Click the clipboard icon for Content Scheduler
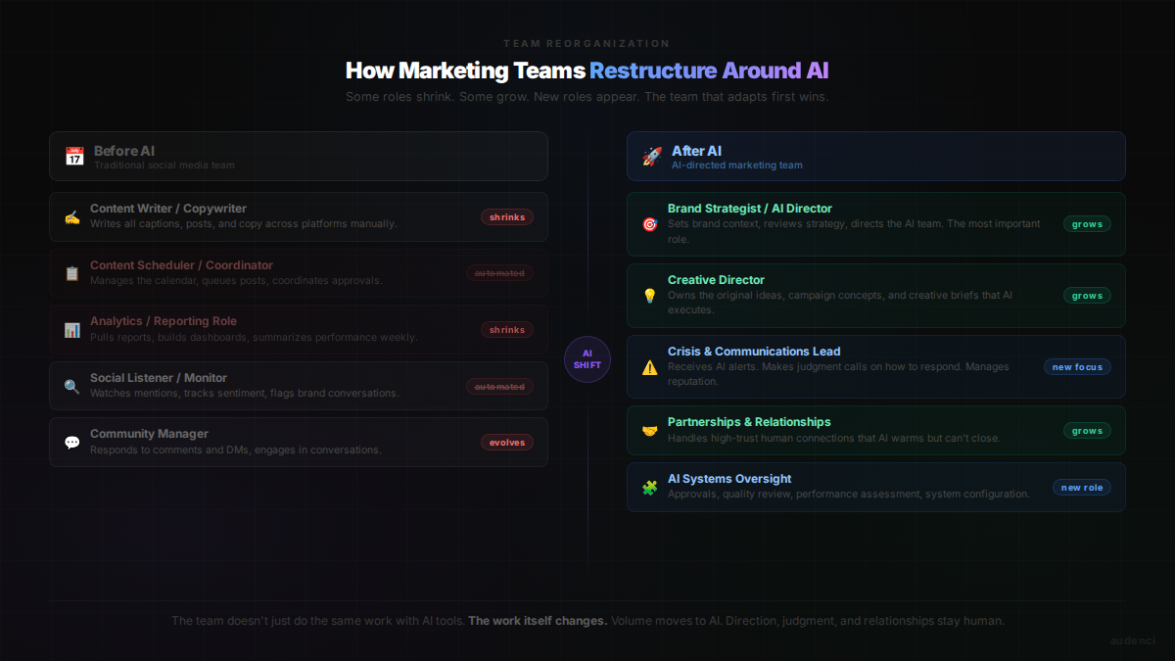 click(71, 273)
